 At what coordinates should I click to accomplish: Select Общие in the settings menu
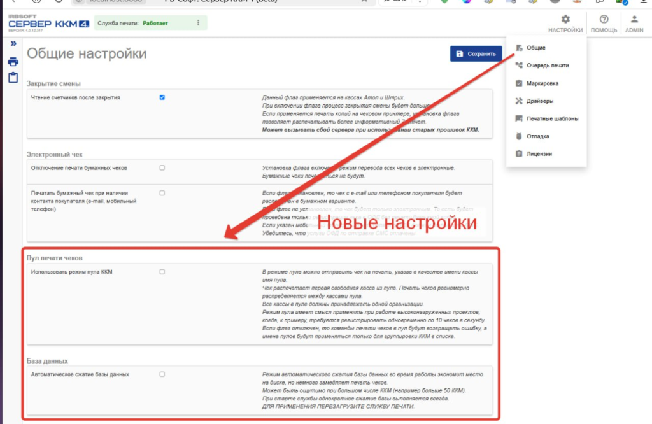point(546,48)
